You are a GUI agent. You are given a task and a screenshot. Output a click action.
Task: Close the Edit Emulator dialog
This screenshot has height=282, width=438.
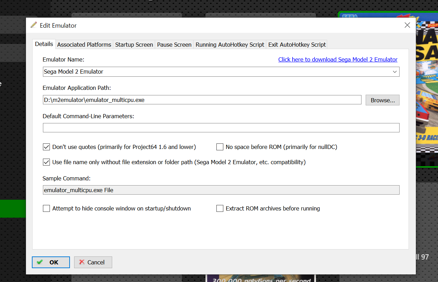coord(407,25)
